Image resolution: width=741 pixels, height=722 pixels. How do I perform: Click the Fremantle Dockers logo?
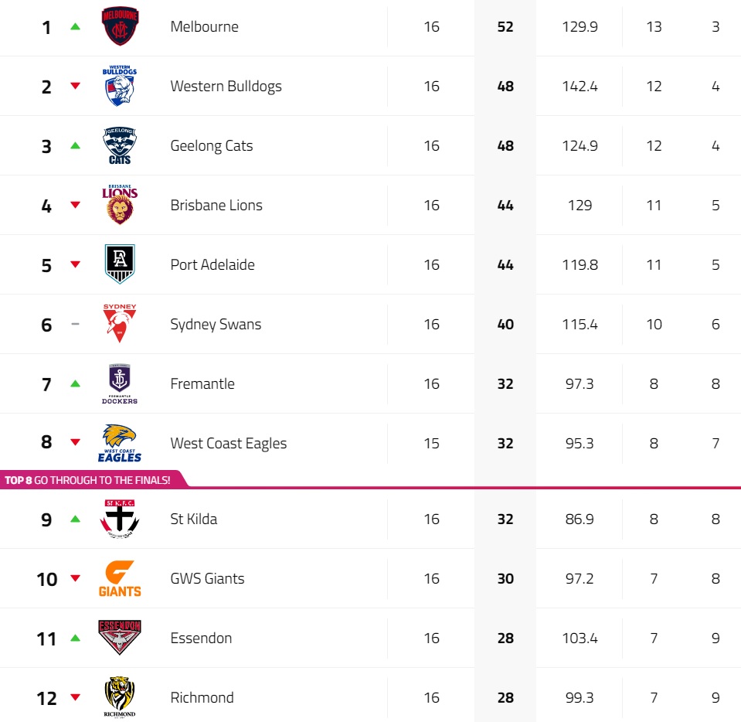tap(120, 383)
